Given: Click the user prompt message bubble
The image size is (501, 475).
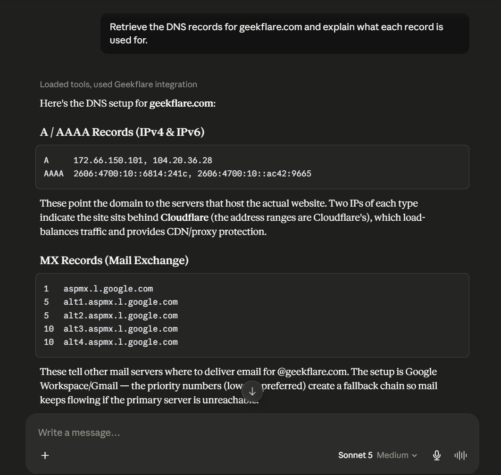Looking at the screenshot, I should (284, 33).
